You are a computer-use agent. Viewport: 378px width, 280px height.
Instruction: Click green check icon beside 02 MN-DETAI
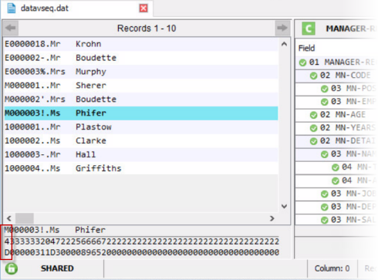313,141
